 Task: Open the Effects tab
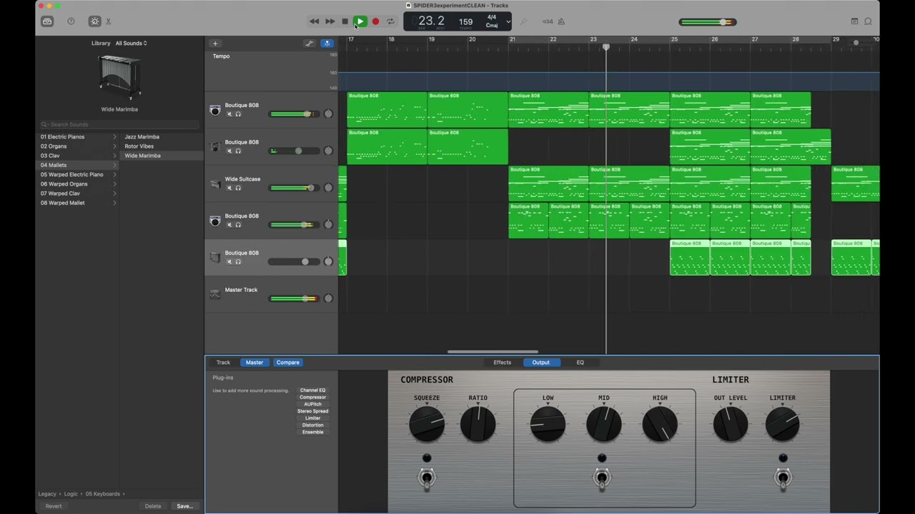[x=503, y=363]
